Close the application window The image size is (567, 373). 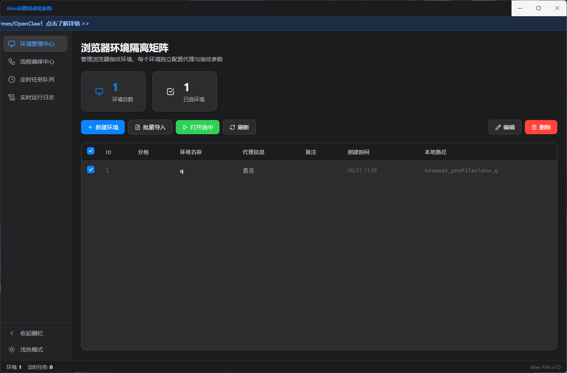click(x=557, y=8)
